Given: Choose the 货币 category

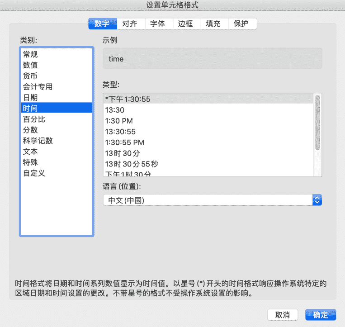Looking at the screenshot, I should [31, 76].
